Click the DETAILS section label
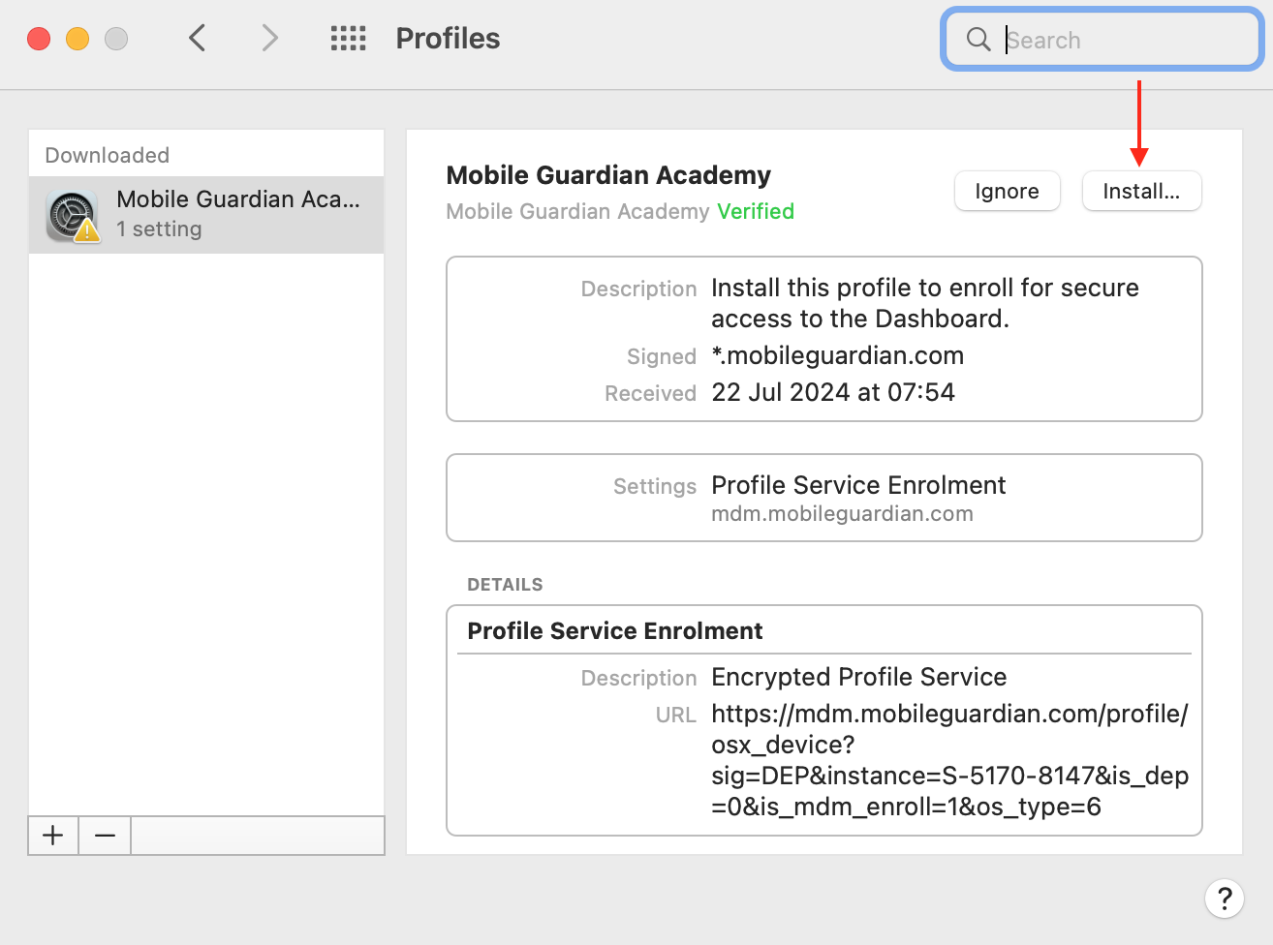This screenshot has width=1273, height=945. (x=505, y=585)
